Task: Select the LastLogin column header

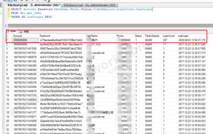Action: pos(183,36)
